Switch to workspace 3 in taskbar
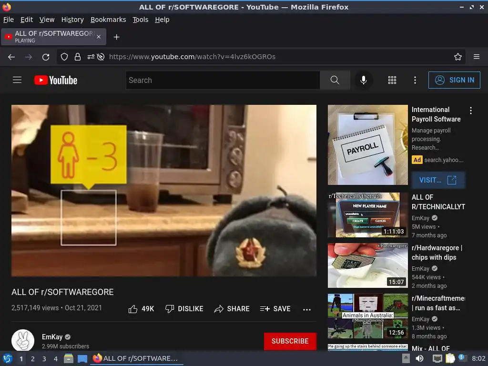 tap(44, 359)
